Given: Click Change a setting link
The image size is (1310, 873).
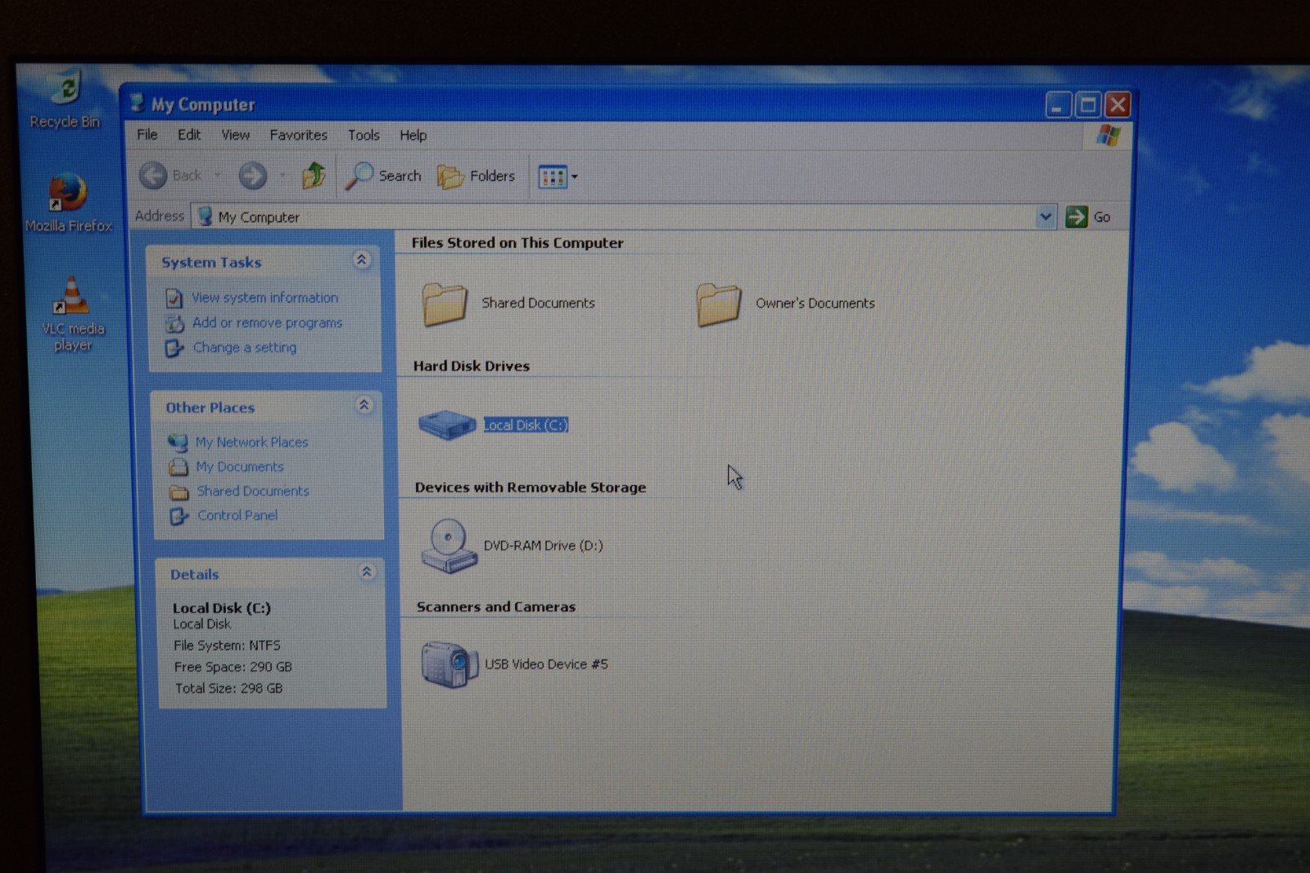Looking at the screenshot, I should tap(245, 347).
